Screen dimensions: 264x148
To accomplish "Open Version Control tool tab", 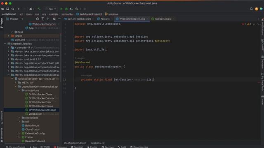I will click(x=16, y=147).
